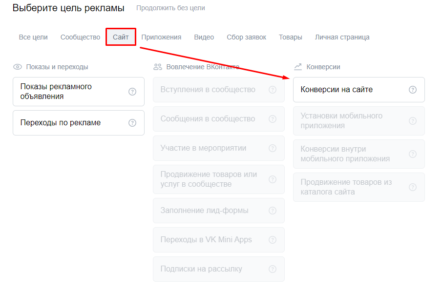443x291 pixels.
Task: Open help tooltip for Показы рекламного объявления
Action: [x=132, y=92]
